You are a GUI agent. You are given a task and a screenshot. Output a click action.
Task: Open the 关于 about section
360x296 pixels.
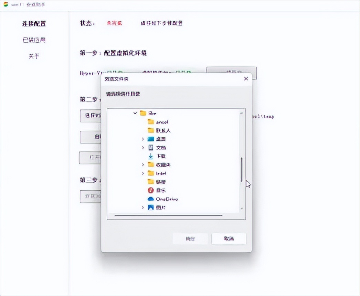coord(34,56)
